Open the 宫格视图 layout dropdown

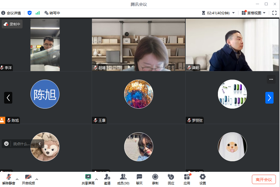point(254,13)
